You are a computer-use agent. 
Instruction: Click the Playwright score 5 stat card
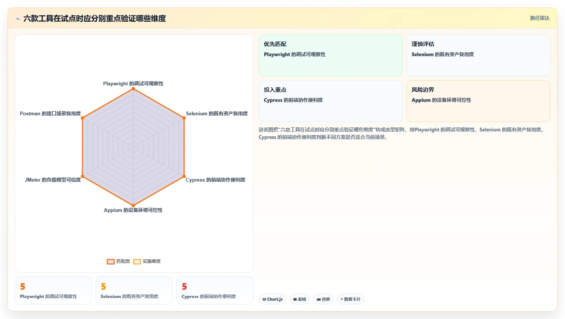(x=53, y=290)
